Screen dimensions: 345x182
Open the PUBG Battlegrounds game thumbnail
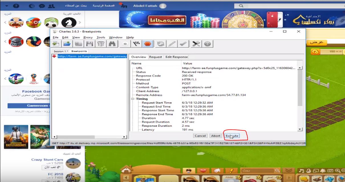pyautogui.click(x=16, y=137)
